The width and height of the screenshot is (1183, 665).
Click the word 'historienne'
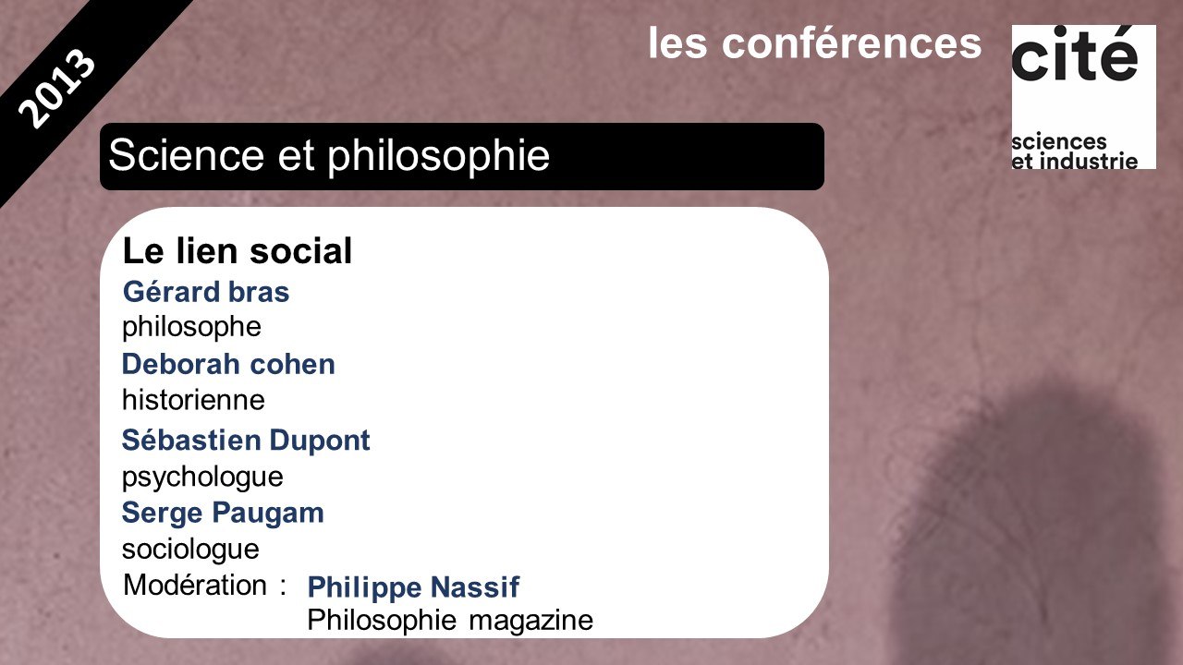[x=193, y=400]
